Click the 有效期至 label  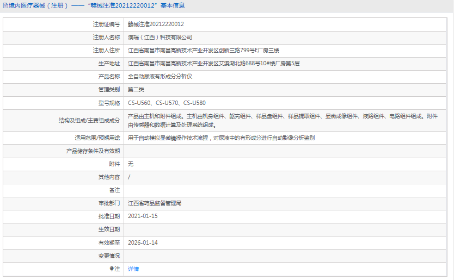click(109, 242)
